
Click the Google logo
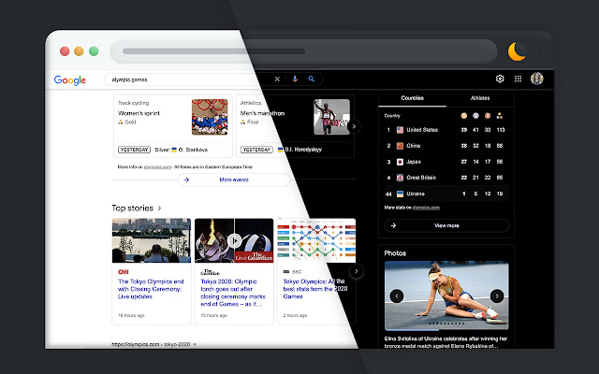point(70,79)
